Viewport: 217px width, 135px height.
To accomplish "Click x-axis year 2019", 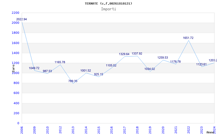I will [150, 130].
